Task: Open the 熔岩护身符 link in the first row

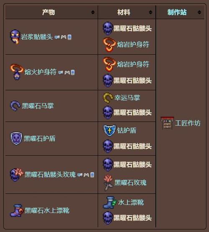Action: (133, 44)
